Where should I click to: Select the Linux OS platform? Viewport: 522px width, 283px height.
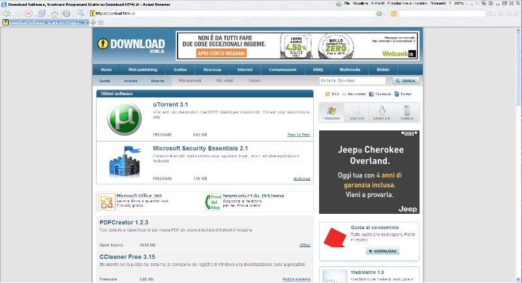[x=382, y=113]
